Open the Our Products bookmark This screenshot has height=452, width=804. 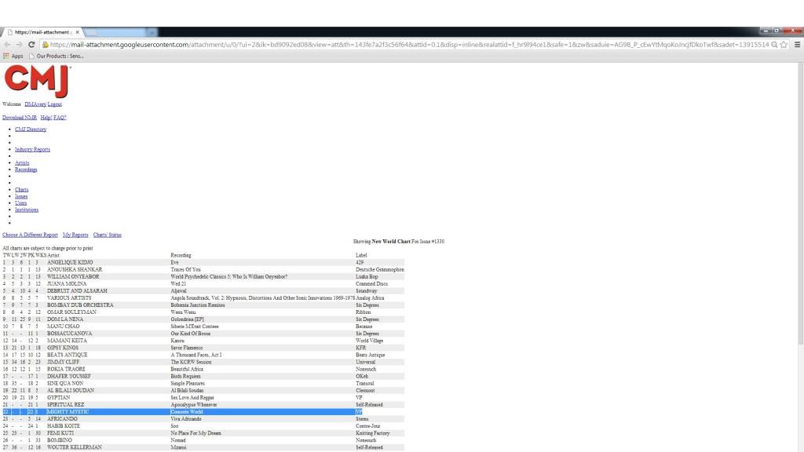click(57, 56)
